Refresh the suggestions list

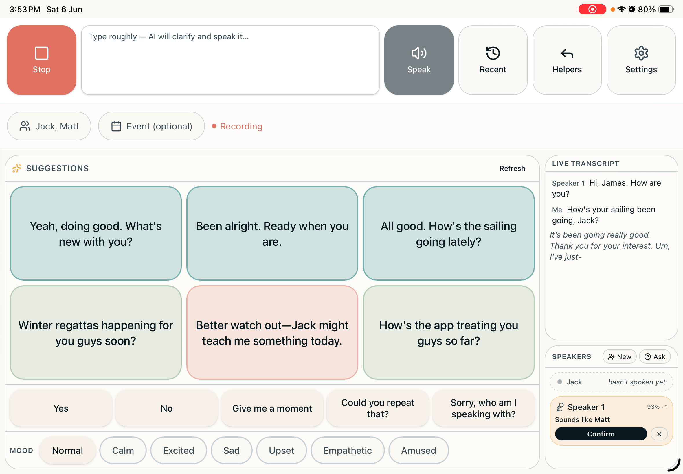512,169
